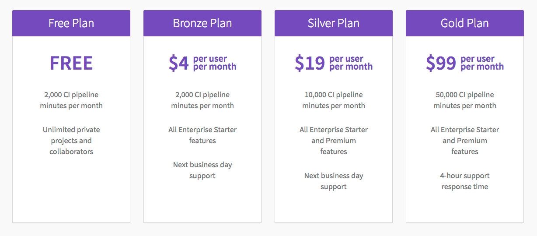Click the $99 price amount

click(441, 63)
